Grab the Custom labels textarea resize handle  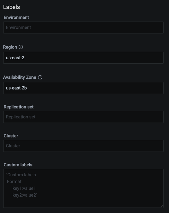(x=162, y=206)
